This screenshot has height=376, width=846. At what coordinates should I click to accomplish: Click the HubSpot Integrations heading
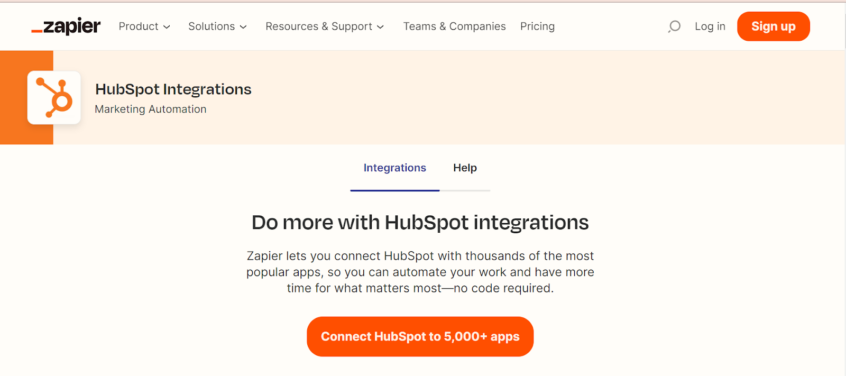[x=173, y=89]
